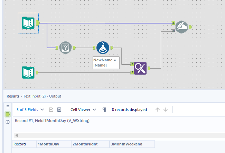Toggle show whitespace pilcrow icon
225x153 pixels.
104,110
